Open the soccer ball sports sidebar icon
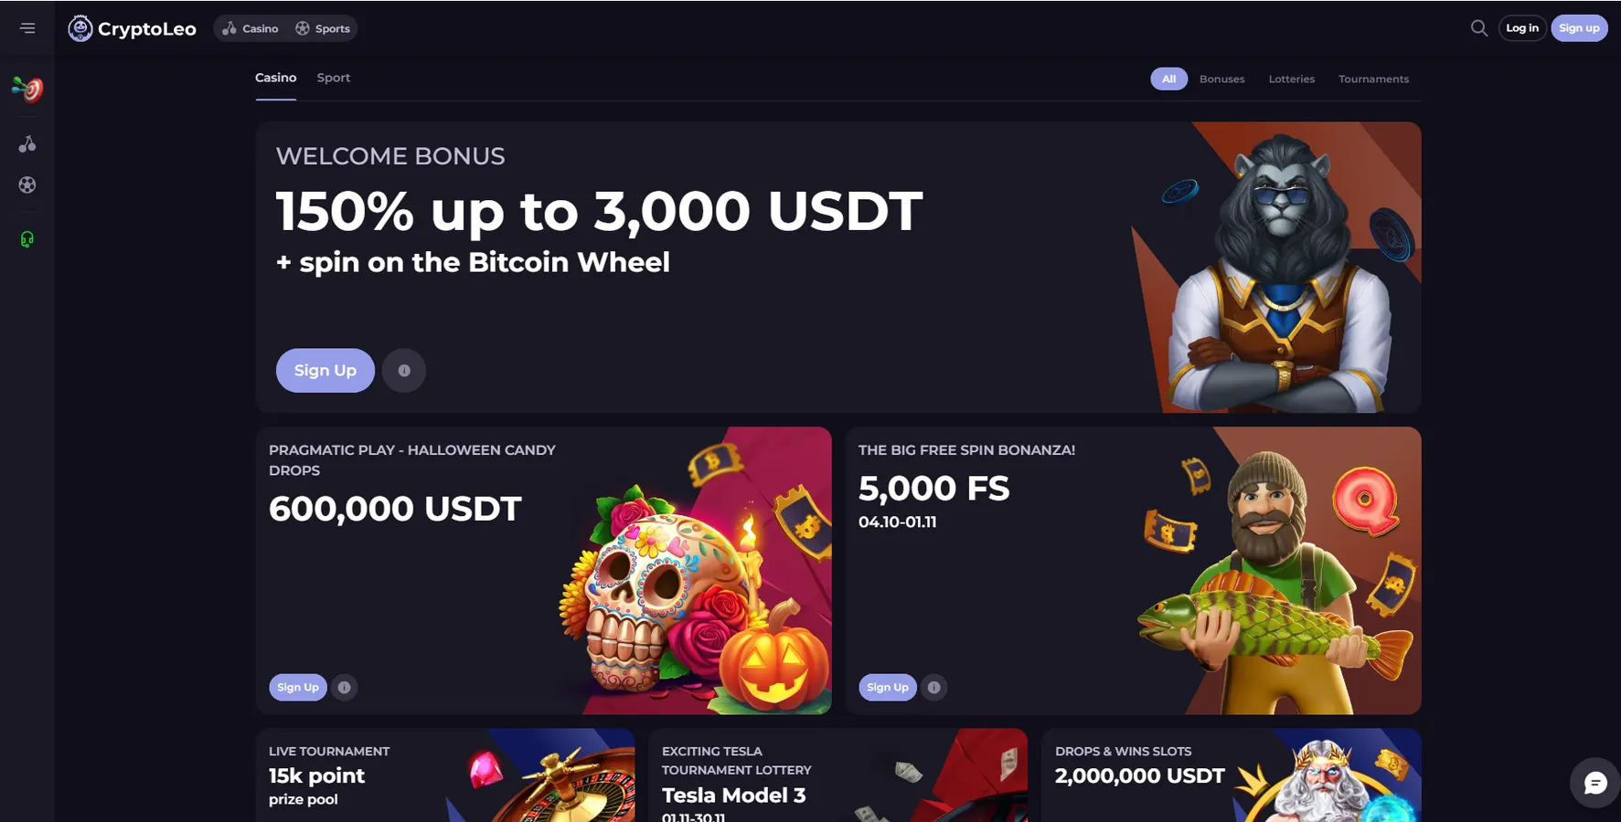1621x822 pixels. [x=27, y=185]
